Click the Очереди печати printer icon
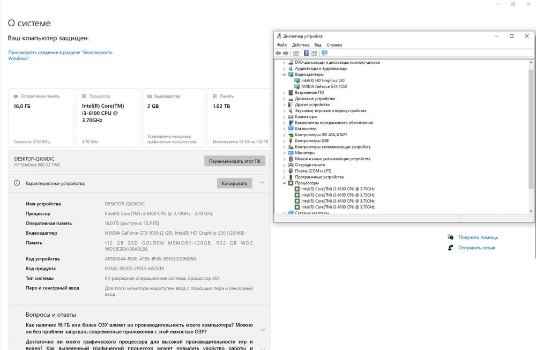Viewport: 536px width, 350px height. tap(291, 165)
